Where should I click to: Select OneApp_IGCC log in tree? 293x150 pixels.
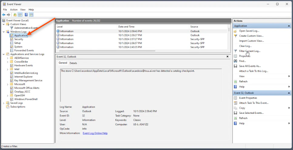coord(22,92)
